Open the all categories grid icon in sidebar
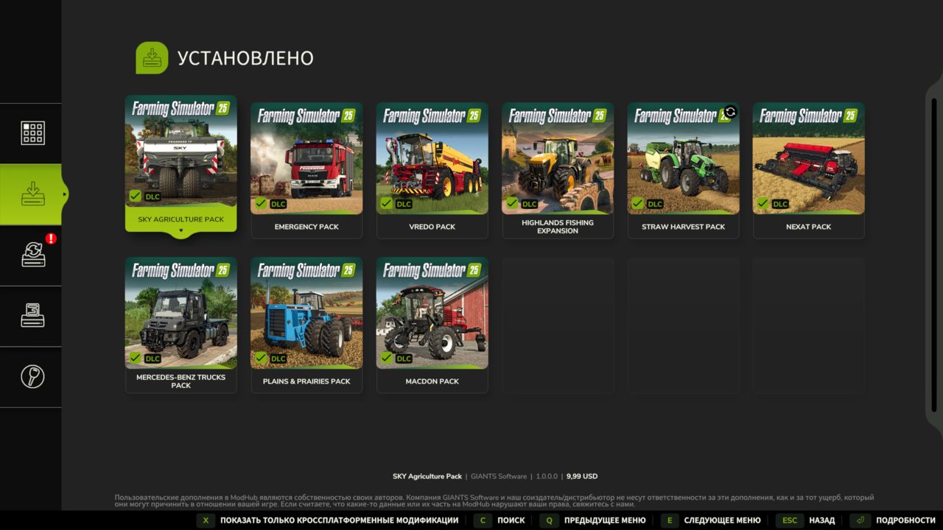This screenshot has width=943, height=530. click(x=32, y=133)
